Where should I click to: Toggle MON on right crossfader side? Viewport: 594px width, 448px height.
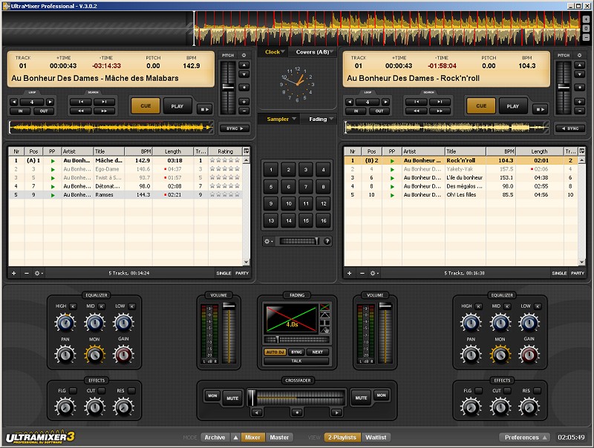381,395
